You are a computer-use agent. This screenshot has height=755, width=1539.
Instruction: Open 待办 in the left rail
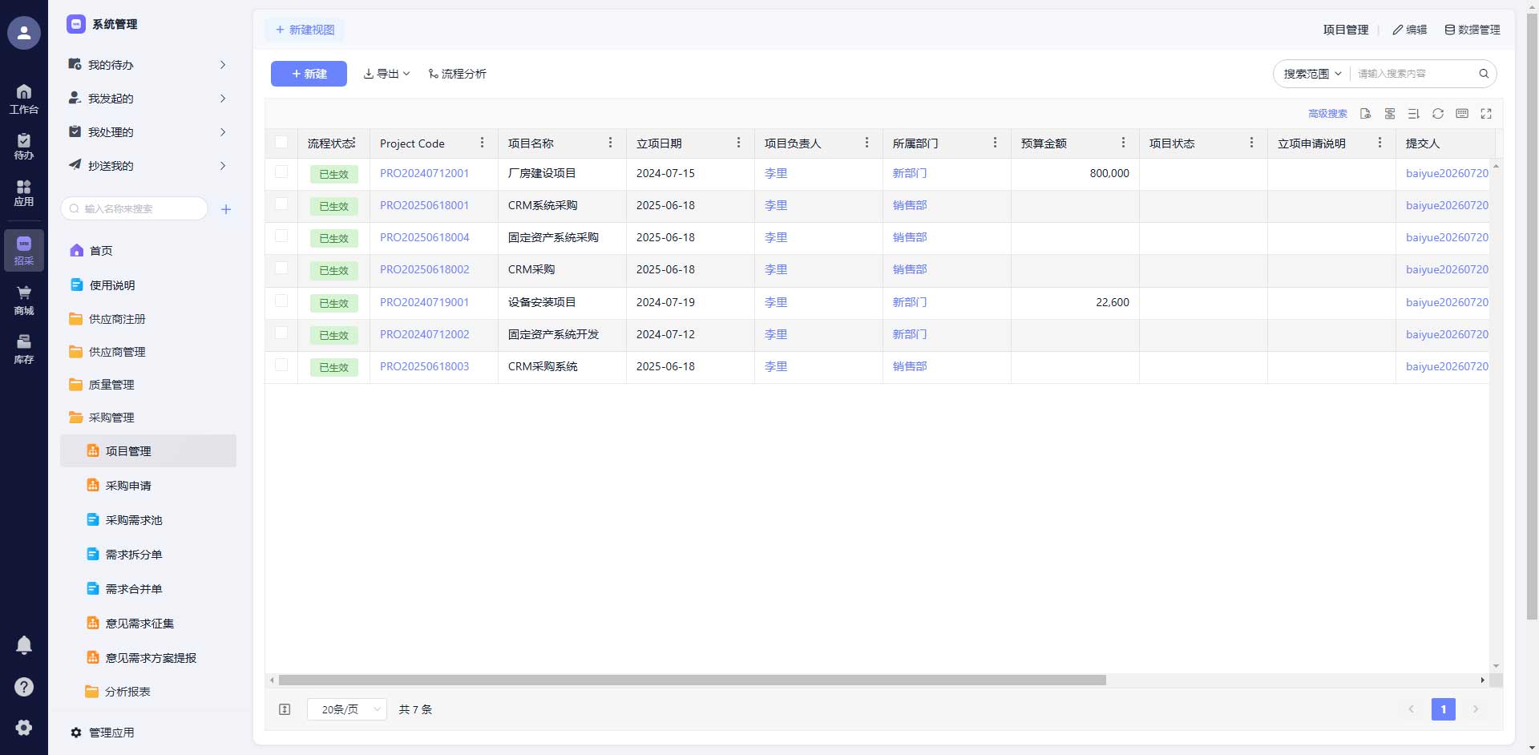point(24,147)
